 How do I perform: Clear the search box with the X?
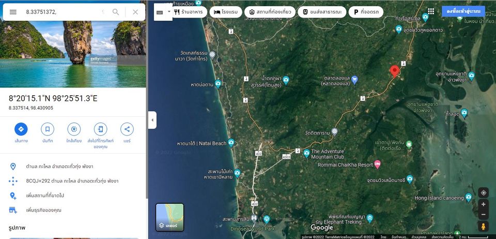135,12
